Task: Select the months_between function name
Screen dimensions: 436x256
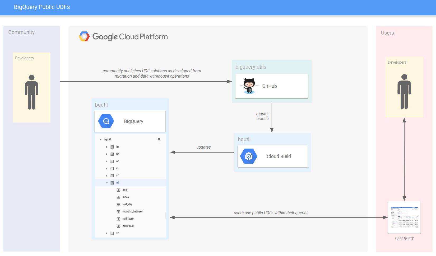Action: 133,212
